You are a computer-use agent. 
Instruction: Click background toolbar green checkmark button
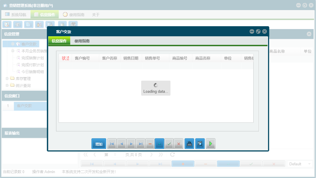point(251,164)
